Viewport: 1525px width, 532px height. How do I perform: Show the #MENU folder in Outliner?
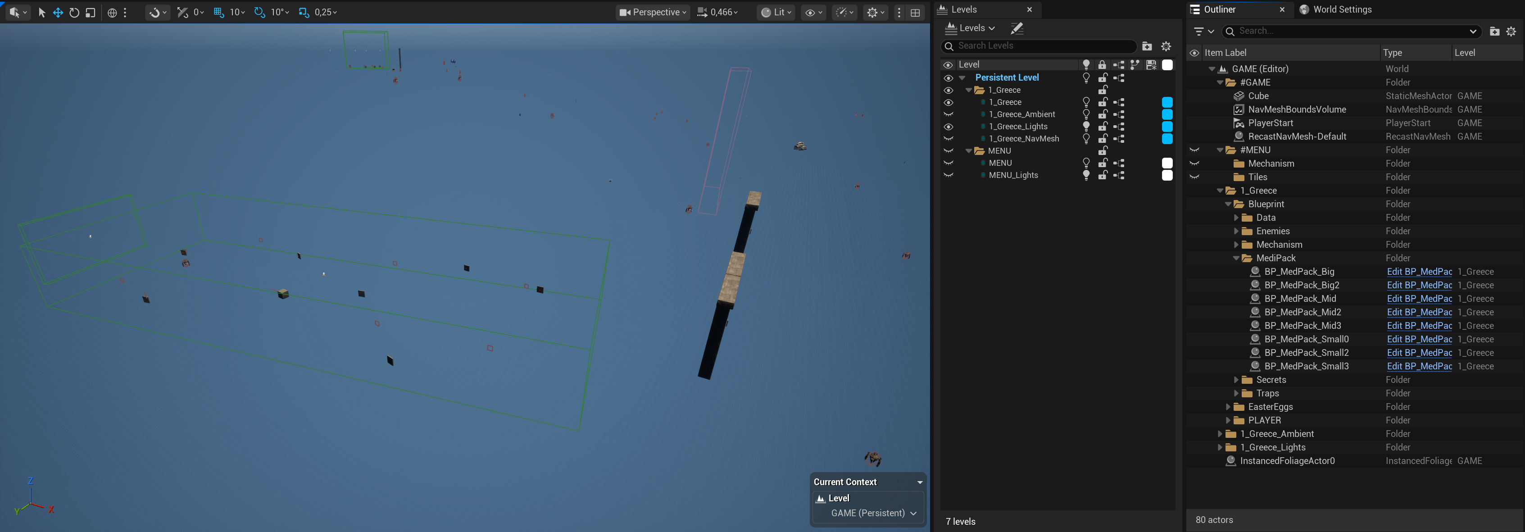(x=1194, y=150)
